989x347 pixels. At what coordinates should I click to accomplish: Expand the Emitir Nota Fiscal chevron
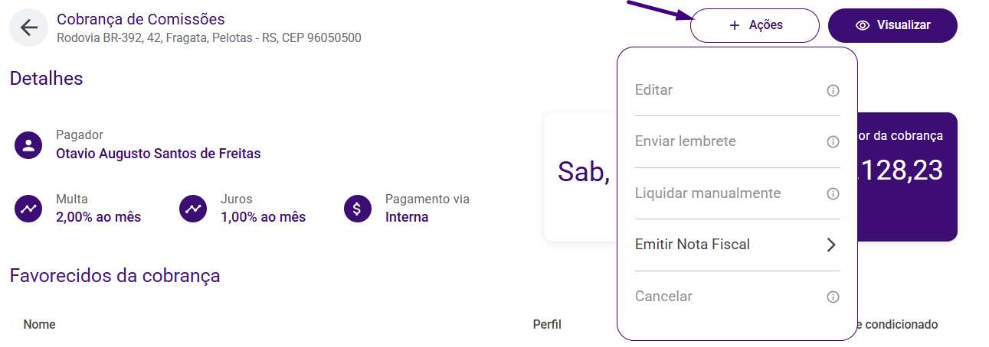point(831,245)
